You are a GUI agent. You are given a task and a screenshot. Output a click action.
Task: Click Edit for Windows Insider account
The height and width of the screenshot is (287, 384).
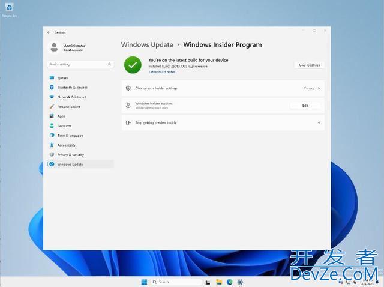(x=305, y=106)
